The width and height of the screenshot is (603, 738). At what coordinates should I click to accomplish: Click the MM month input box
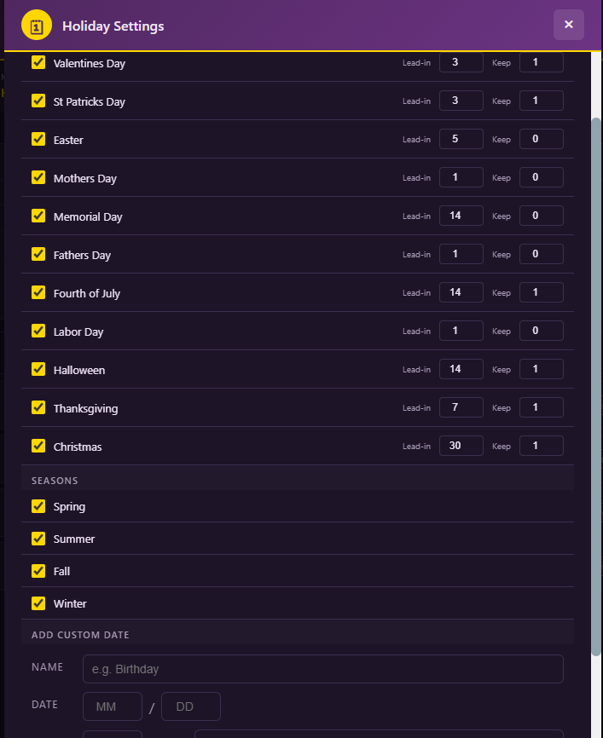113,706
